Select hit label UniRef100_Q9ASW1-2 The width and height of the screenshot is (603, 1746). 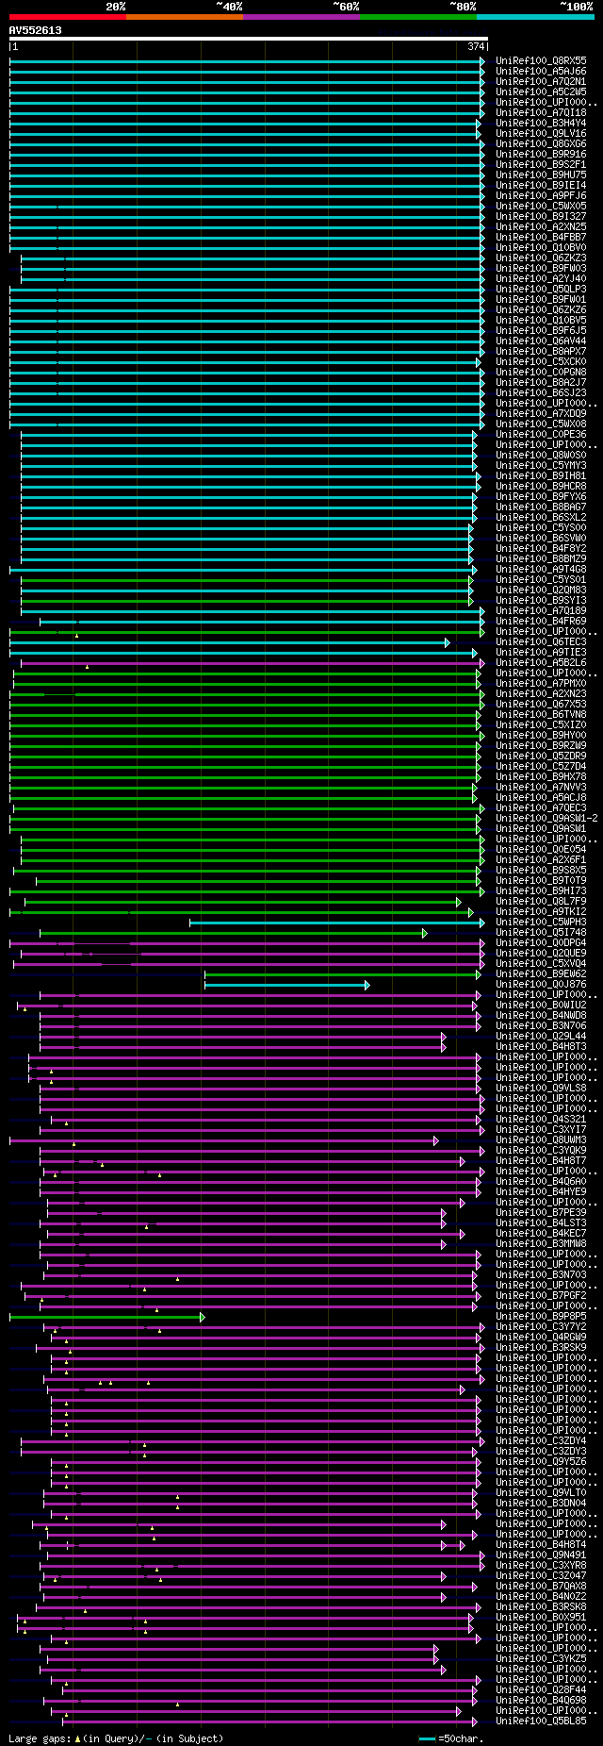pyautogui.click(x=546, y=819)
